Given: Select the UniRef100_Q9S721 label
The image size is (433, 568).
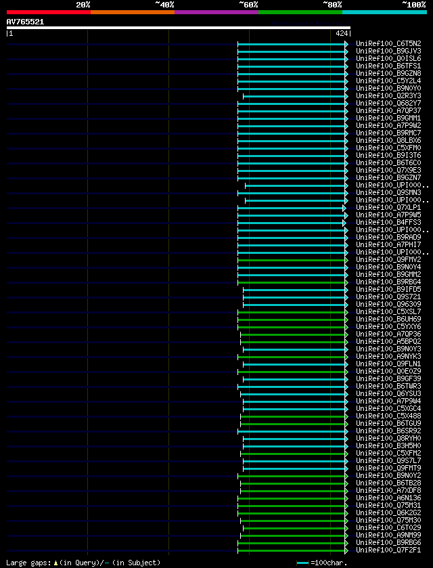Looking at the screenshot, I should click(388, 297).
